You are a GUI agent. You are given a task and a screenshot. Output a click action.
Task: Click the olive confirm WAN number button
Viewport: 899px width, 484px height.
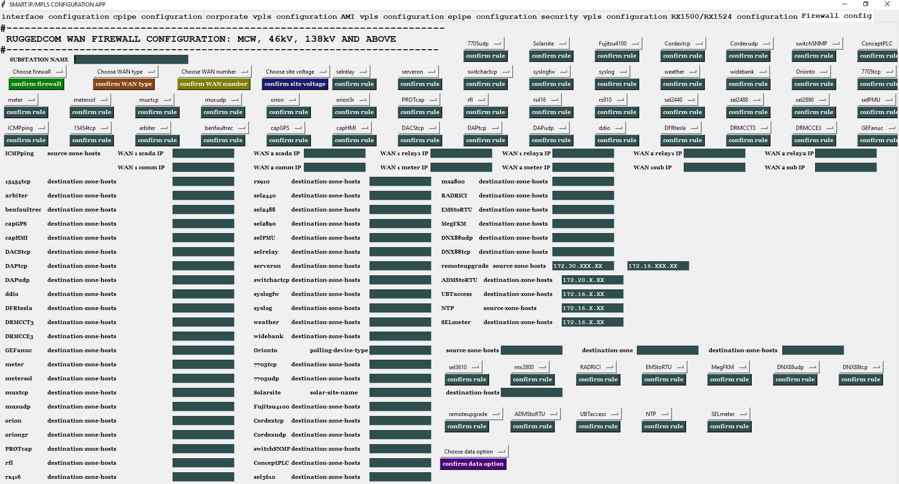point(214,84)
